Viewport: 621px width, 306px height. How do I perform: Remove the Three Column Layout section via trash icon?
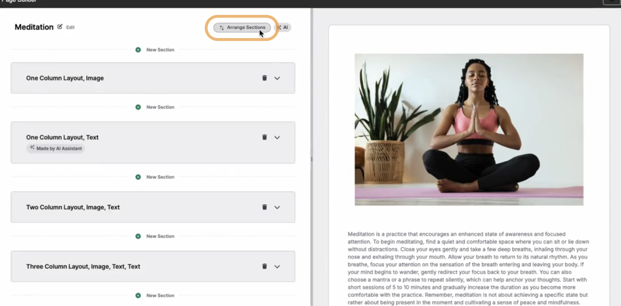pos(264,266)
